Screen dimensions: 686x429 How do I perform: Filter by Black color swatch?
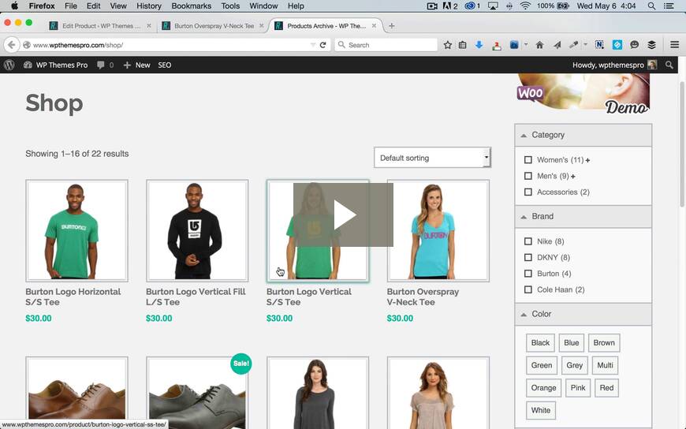pyautogui.click(x=540, y=343)
